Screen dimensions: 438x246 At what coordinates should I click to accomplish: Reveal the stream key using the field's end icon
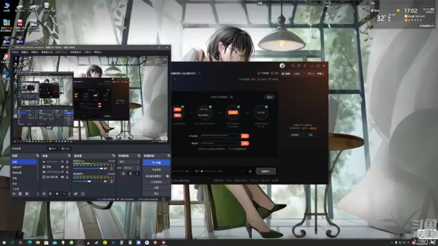[x=238, y=143]
